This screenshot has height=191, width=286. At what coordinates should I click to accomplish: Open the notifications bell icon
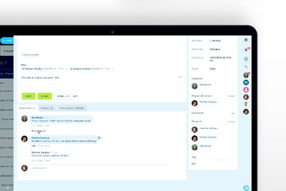coord(246,50)
